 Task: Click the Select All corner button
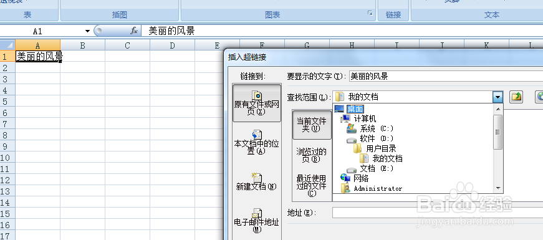click(7, 45)
